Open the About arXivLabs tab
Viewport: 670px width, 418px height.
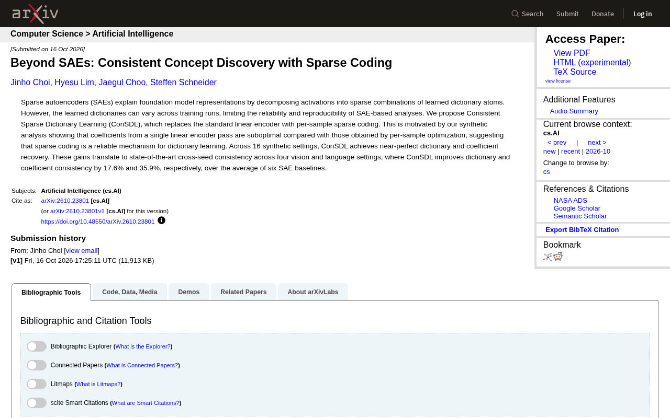(313, 292)
